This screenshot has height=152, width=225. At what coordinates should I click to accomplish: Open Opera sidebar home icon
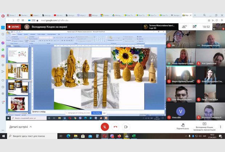(x=3, y=28)
